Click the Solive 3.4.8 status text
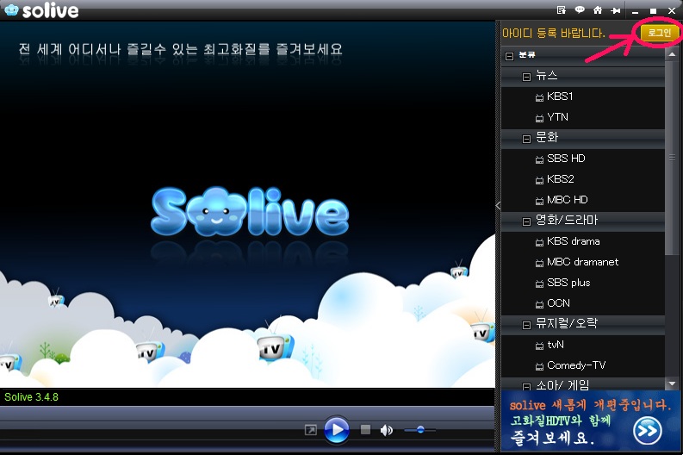 [31, 397]
